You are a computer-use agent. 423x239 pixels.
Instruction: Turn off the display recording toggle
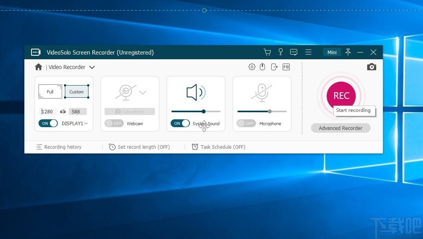[48, 123]
